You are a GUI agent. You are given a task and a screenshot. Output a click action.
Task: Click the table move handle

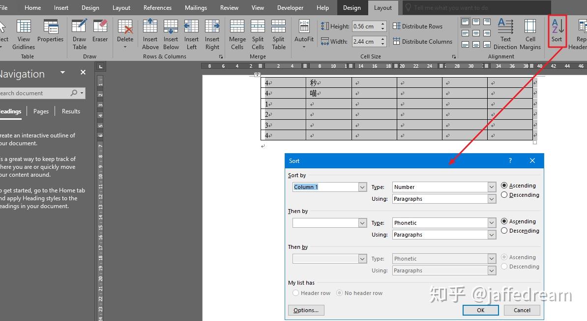257,75
